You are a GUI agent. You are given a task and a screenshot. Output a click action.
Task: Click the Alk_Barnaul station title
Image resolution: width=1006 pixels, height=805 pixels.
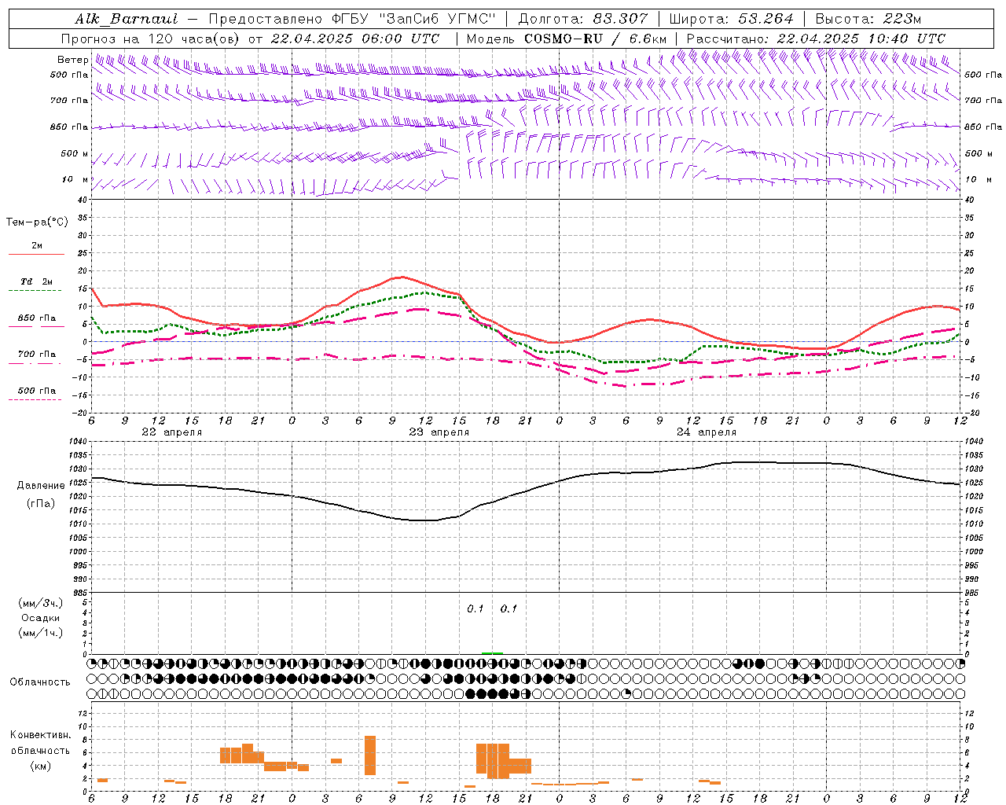click(127, 19)
